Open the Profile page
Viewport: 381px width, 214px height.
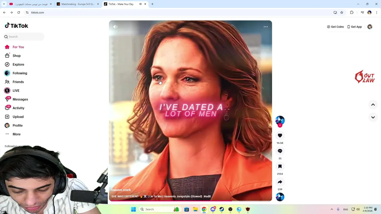[14, 125]
